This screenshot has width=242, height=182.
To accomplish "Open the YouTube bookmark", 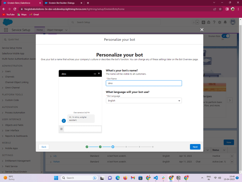I will click(9, 15).
